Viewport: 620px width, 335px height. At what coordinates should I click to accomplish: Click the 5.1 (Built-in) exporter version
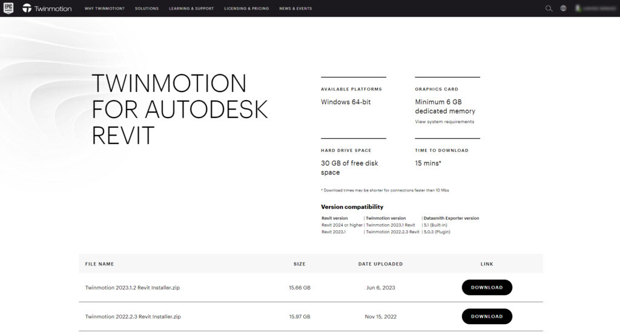pyautogui.click(x=435, y=225)
